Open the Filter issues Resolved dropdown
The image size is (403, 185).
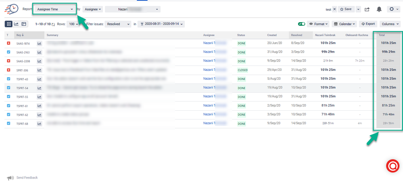tap(118, 24)
